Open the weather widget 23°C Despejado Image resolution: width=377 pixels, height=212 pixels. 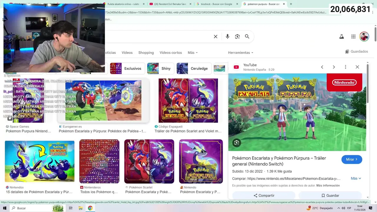click(320, 208)
